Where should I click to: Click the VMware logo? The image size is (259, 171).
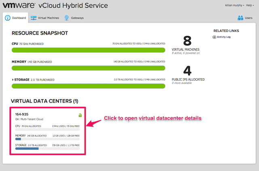click(x=19, y=5)
